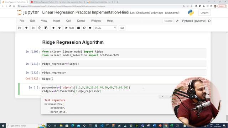
Task: Restart the kernel icon
Action: (84, 28)
